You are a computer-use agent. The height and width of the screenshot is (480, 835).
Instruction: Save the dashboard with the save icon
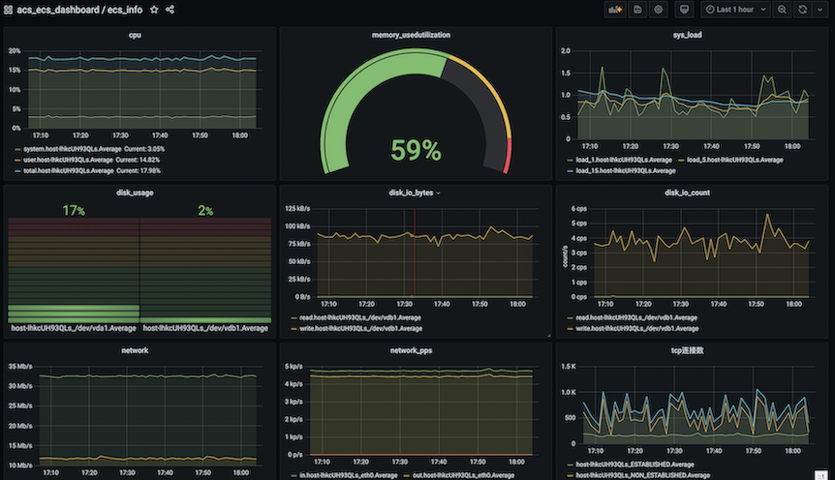tap(637, 10)
